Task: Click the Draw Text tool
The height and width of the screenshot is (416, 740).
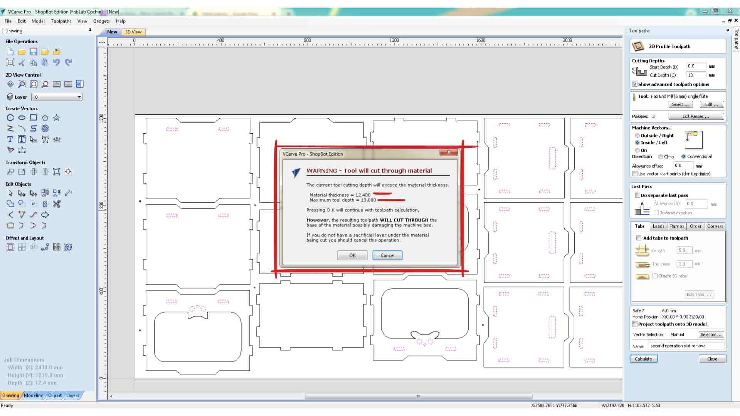Action: coord(10,139)
